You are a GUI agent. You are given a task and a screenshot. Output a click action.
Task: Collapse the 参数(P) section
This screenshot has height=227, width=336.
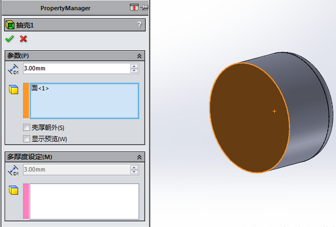pos(139,56)
